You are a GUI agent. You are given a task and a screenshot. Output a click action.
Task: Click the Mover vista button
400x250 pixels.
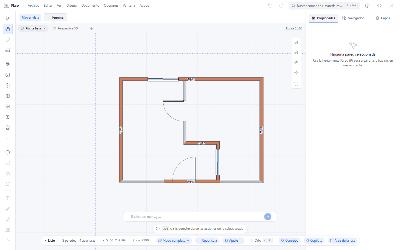coord(31,17)
